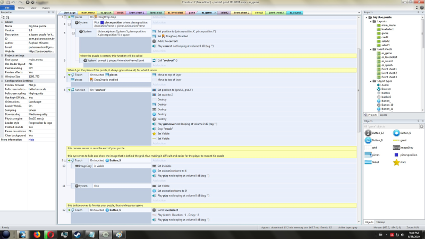425x239 pixels.
Task: Click the Redo arrow in title toolbar
Action: [20, 2]
